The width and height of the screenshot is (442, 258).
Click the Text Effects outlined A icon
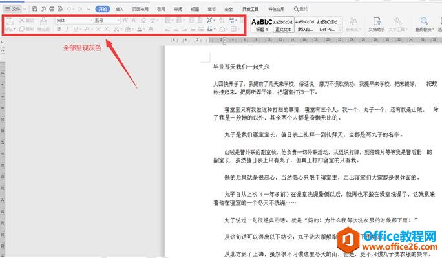click(116, 28)
